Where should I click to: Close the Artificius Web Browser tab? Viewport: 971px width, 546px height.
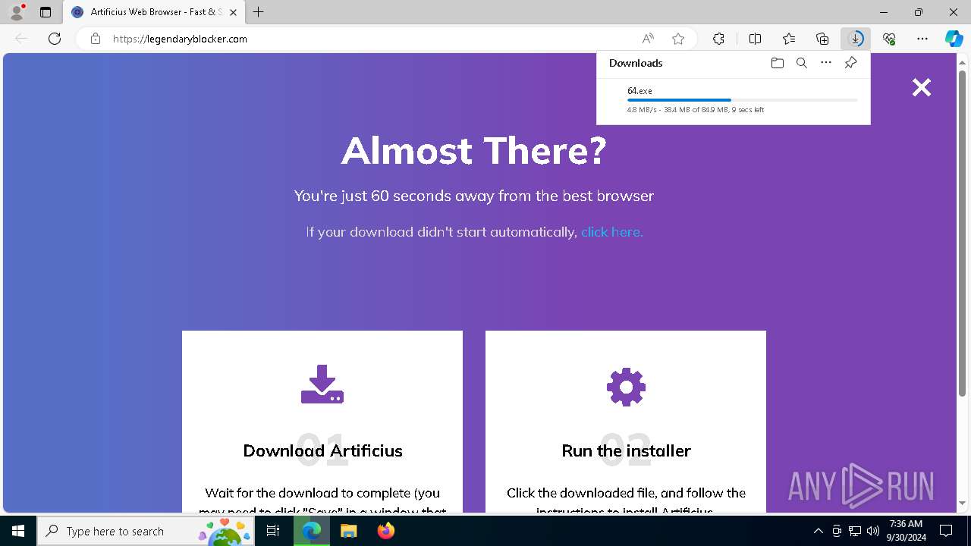coord(233,12)
